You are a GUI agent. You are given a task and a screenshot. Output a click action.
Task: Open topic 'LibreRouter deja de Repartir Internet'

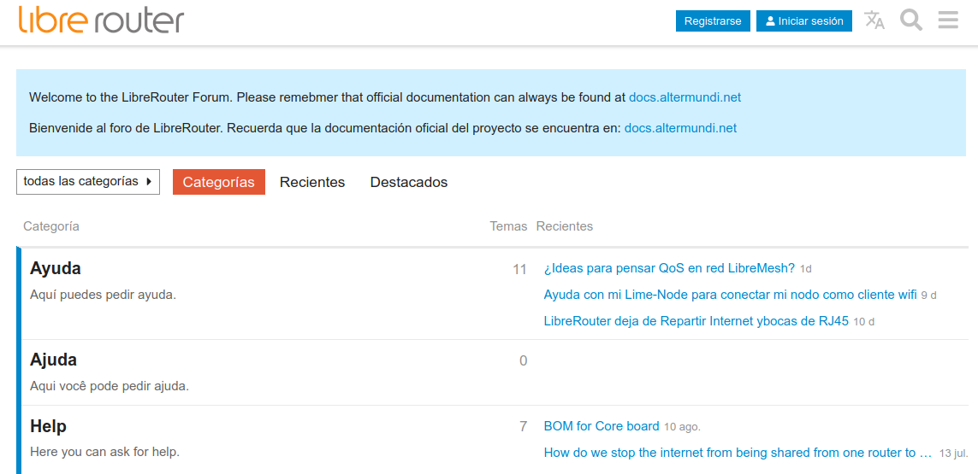pyautogui.click(x=696, y=321)
